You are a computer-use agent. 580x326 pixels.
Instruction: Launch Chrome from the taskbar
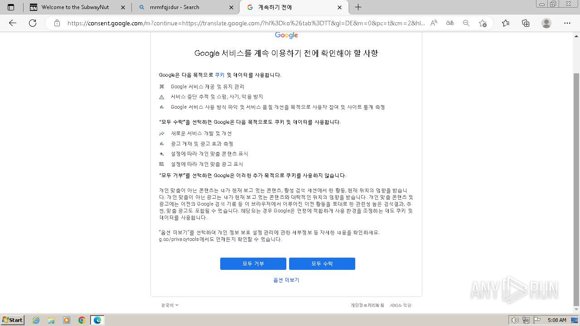click(82, 320)
